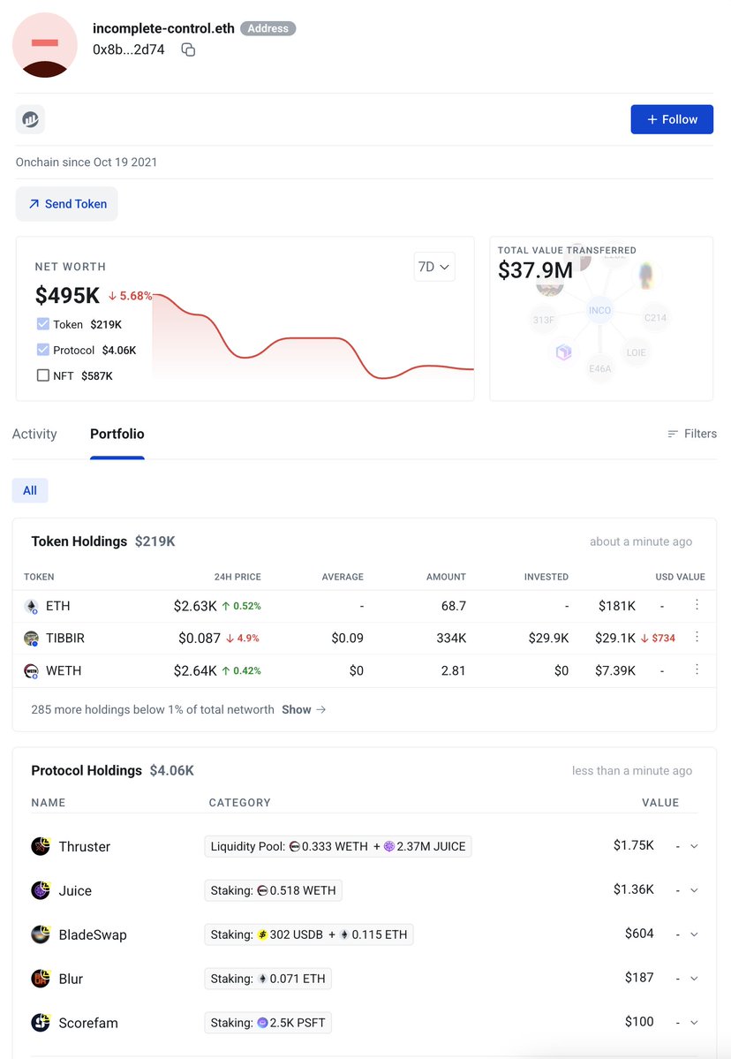The image size is (731, 1059).
Task: Click the Follow button
Action: [672, 119]
